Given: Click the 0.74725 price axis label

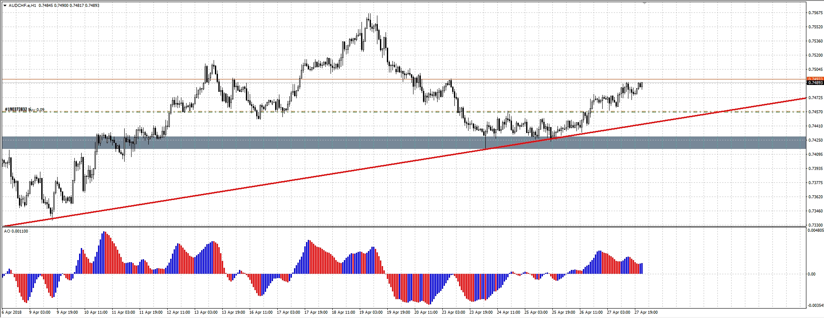Looking at the screenshot, I should (815, 98).
